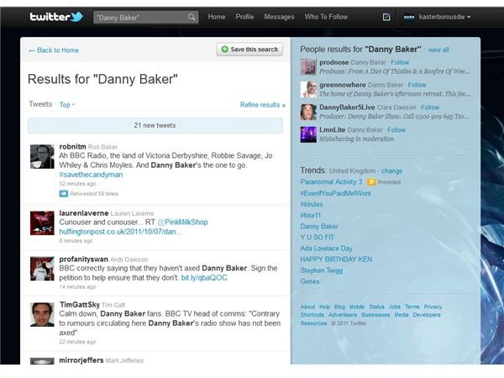This screenshot has width=504, height=378.
Task: Open the Paranormal Activity 3 trend
Action: click(x=331, y=182)
